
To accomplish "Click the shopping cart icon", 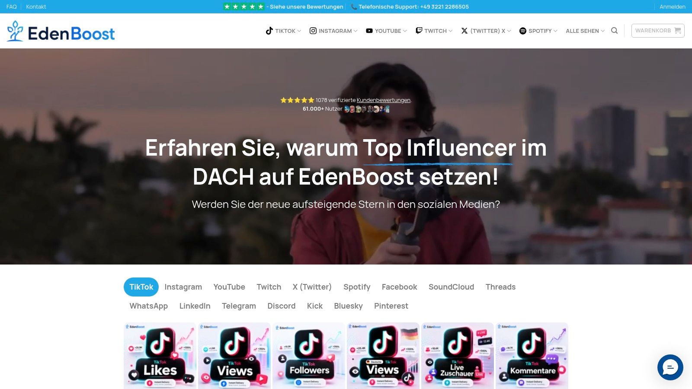I will click(x=677, y=31).
